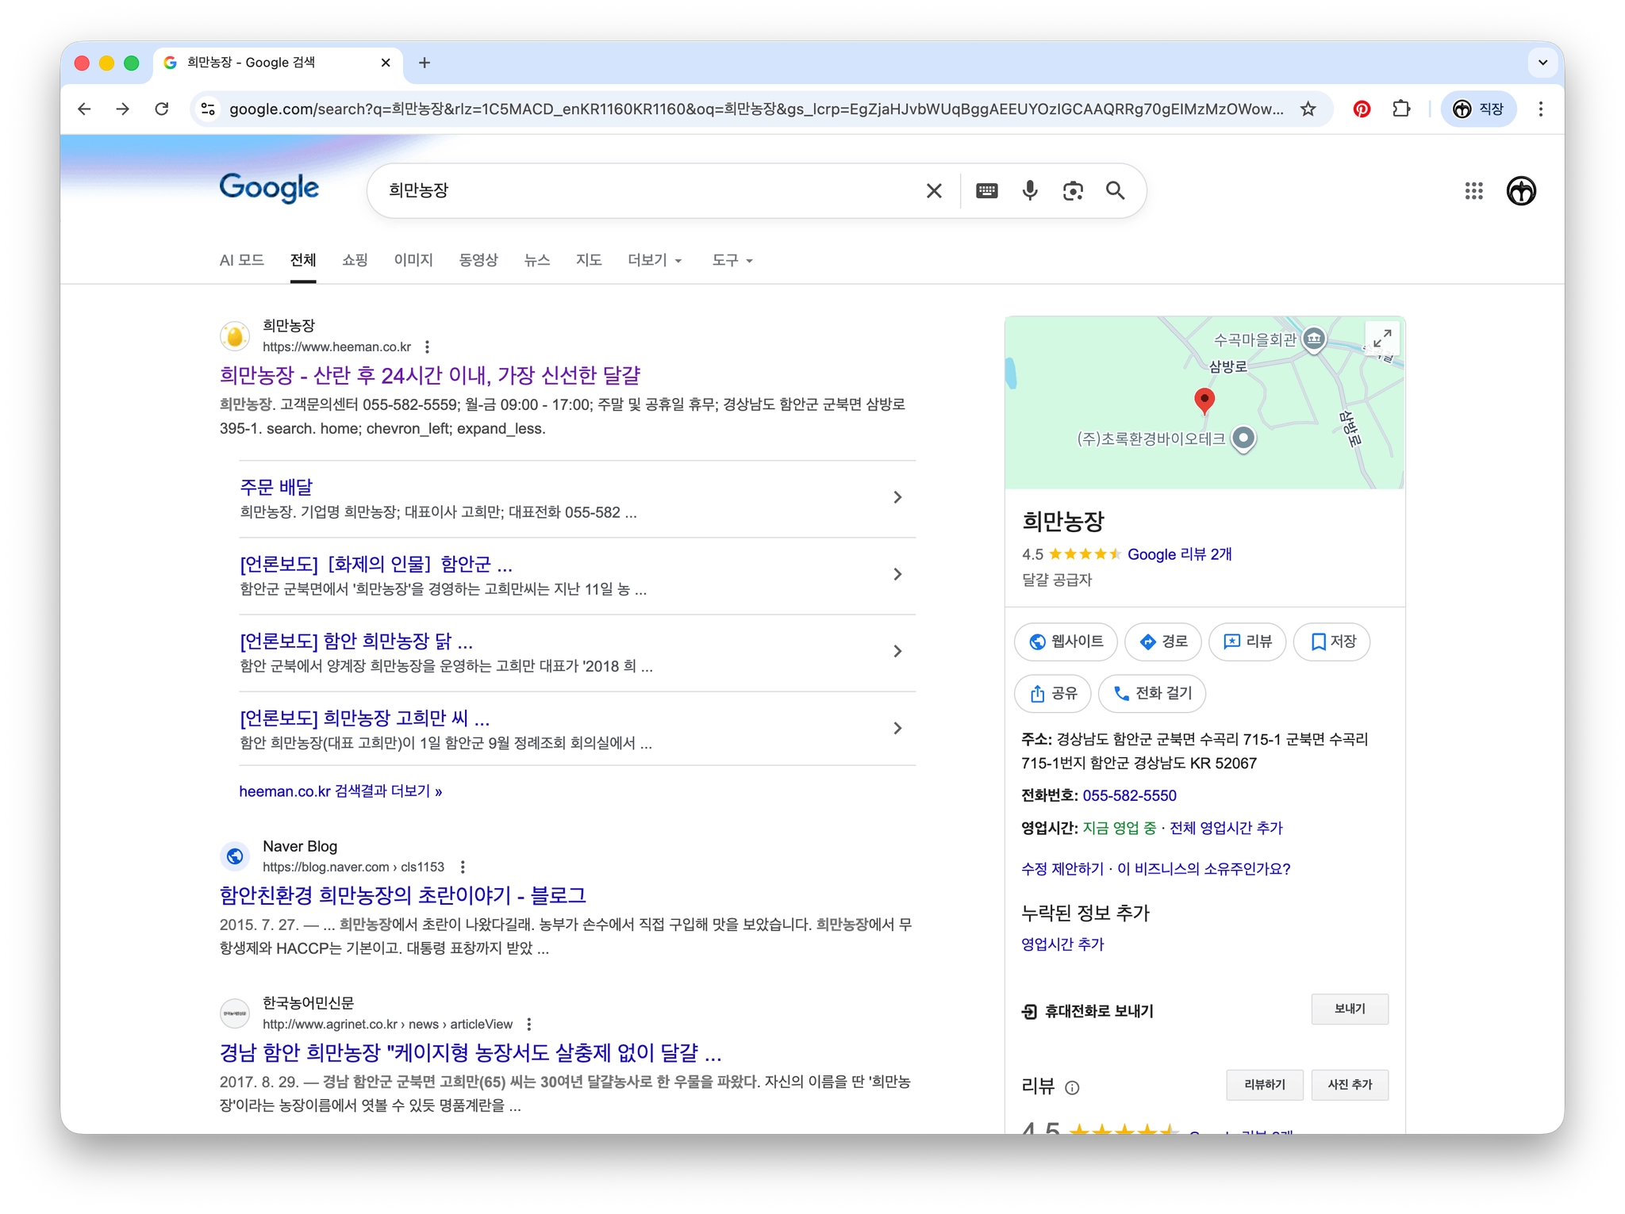Click the 전화 걸기 button
1625x1214 pixels.
1152,693
